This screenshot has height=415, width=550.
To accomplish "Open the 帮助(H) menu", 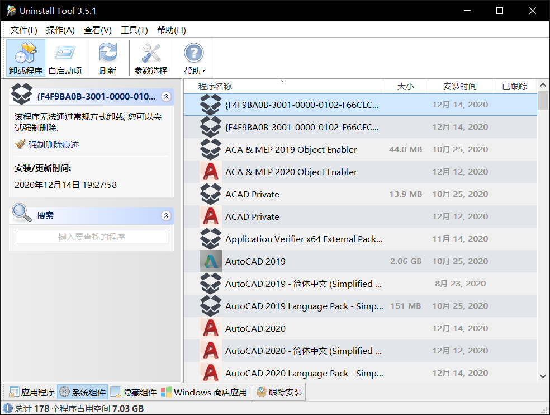I will (x=171, y=30).
